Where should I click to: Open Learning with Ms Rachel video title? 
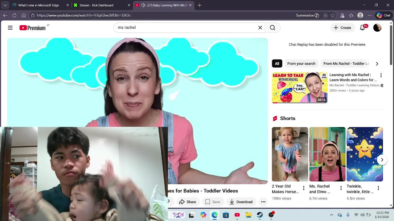tap(353, 77)
